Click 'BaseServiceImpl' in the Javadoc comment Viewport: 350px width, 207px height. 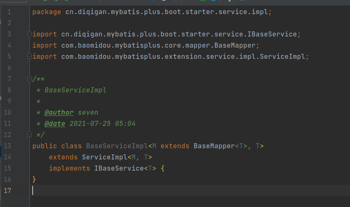(75, 90)
